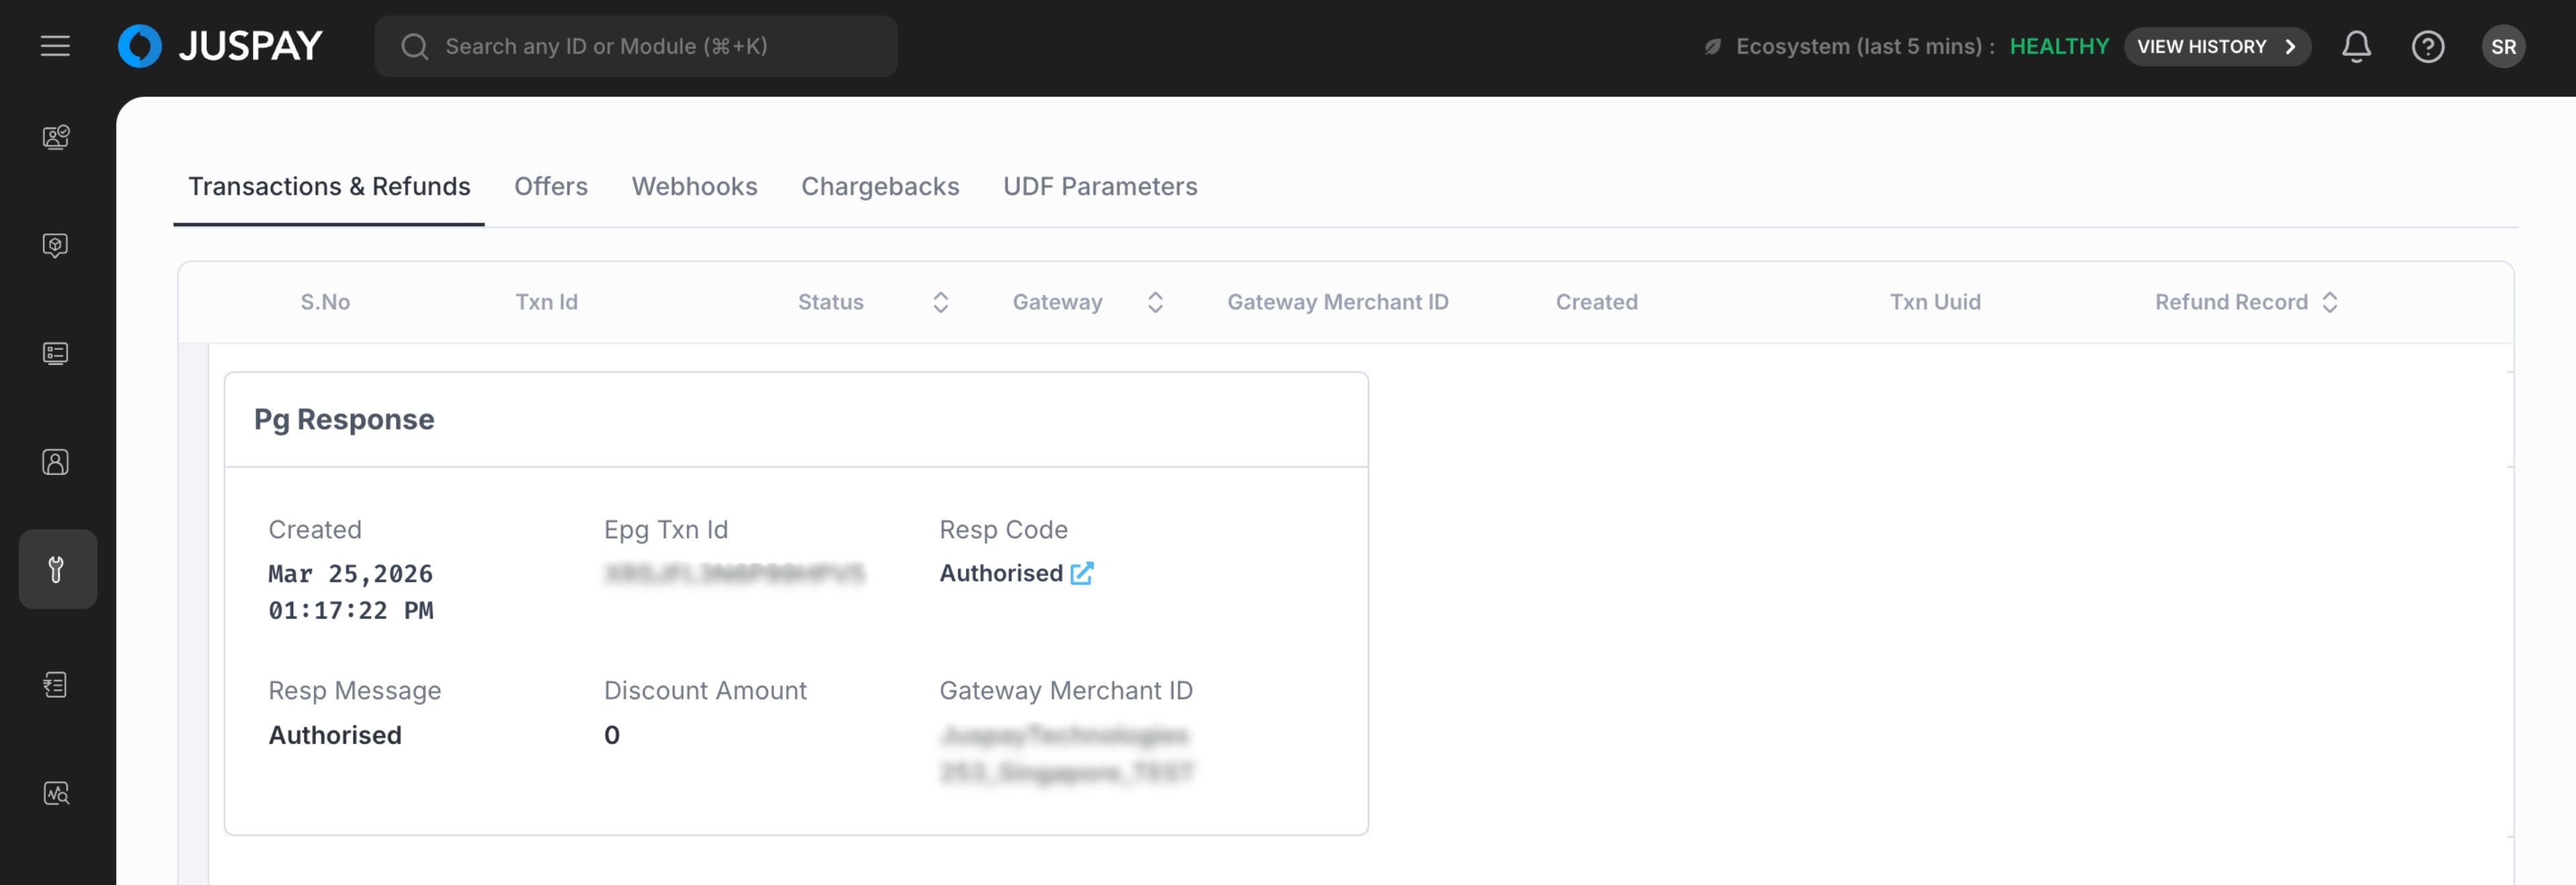Click the Gateway Merchant ID column header

tap(1337, 302)
